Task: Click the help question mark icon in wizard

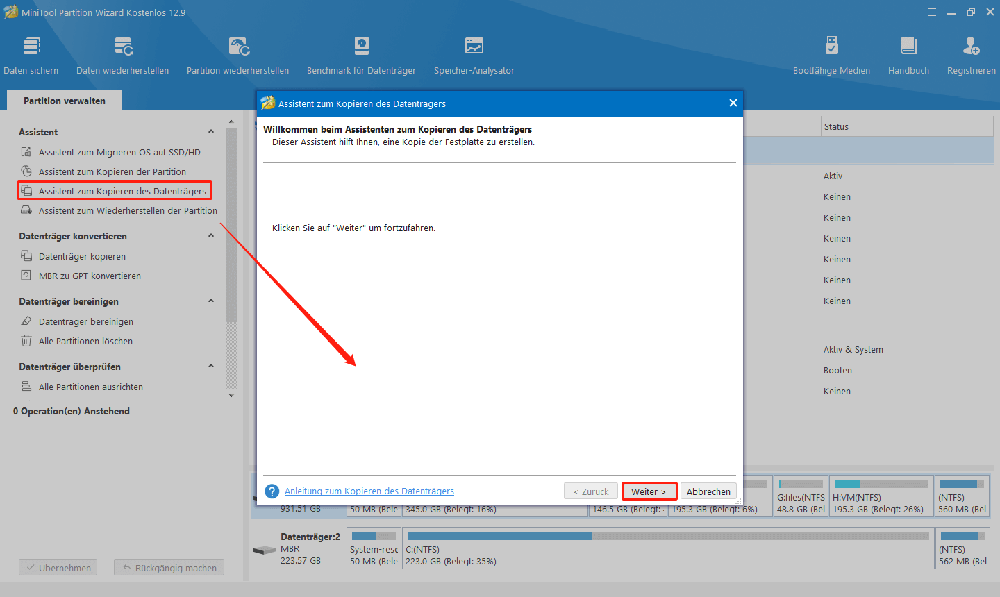Action: point(272,491)
